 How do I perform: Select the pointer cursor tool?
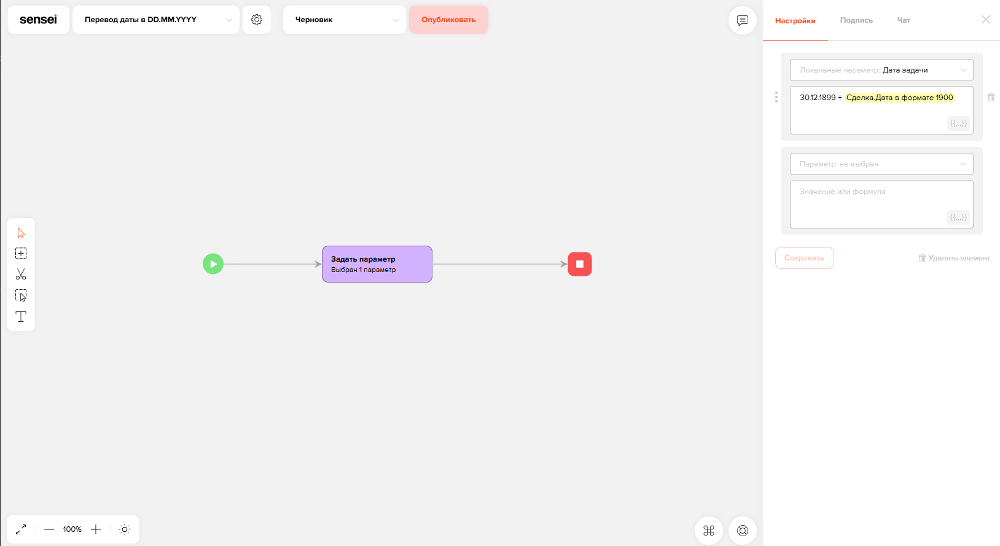pos(21,233)
